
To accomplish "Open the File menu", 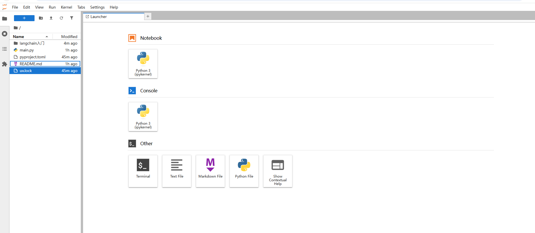I will [x=15, y=7].
